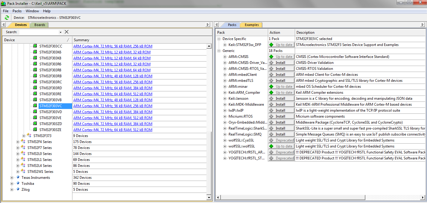Select the Packs tab
The width and height of the screenshot is (427, 203).
(x=232, y=25)
